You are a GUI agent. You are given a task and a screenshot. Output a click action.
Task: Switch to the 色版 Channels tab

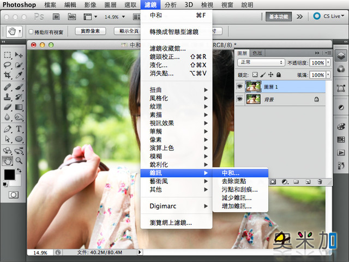(257, 53)
